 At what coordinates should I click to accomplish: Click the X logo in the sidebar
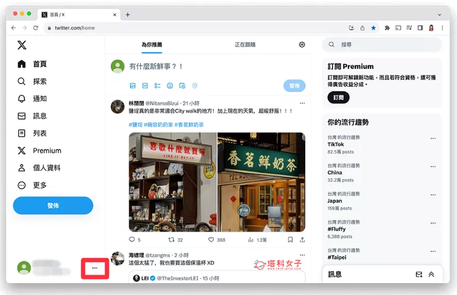[22, 45]
